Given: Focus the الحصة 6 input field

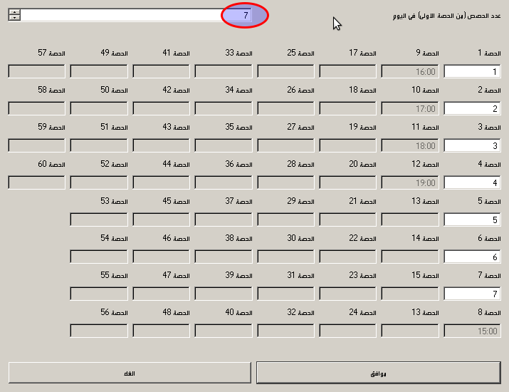Looking at the screenshot, I should pyautogui.click(x=472, y=257).
